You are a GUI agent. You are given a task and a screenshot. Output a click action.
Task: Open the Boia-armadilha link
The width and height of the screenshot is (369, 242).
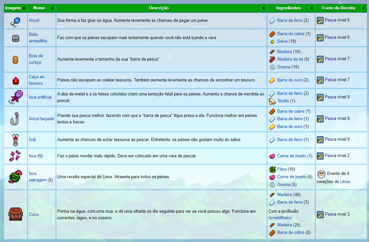[x=38, y=37]
